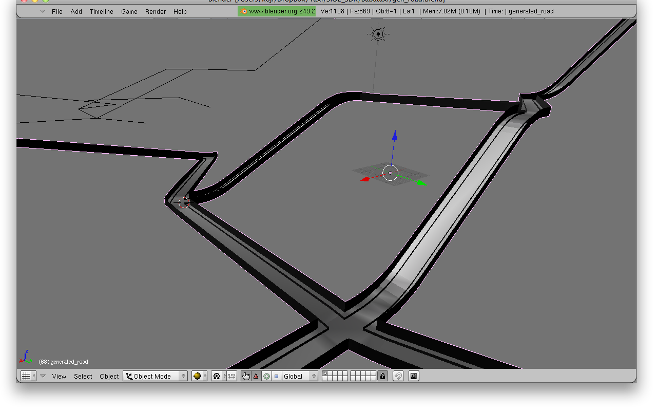Open the File menu

coord(57,11)
